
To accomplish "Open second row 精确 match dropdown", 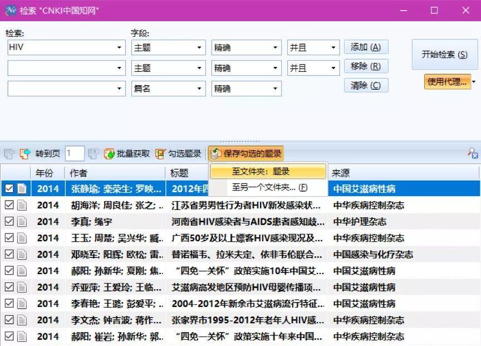I will coord(275,68).
